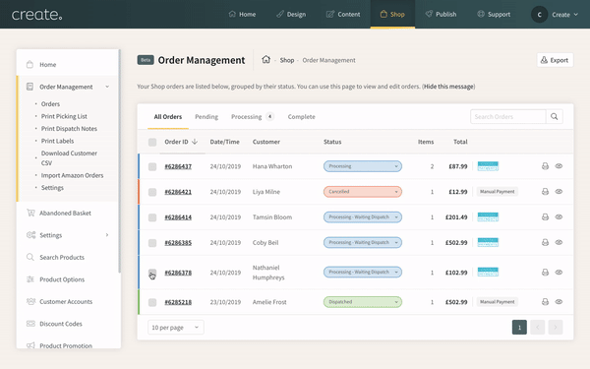590x369 pixels.
Task: View order #6286421 via eye icon
Action: pos(559,192)
